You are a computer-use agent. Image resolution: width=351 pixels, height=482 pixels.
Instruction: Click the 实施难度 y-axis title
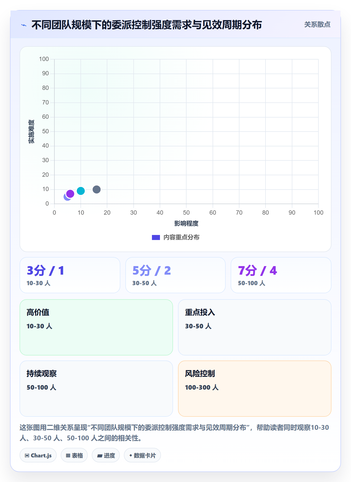click(31, 132)
